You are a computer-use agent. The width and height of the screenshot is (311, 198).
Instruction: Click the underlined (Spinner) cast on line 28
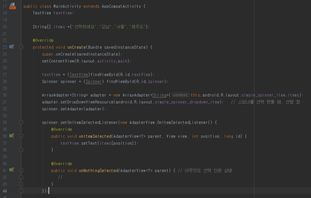pyautogui.click(x=94, y=82)
